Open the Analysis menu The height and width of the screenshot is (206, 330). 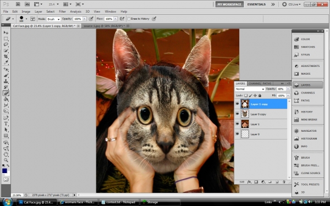click(x=75, y=12)
